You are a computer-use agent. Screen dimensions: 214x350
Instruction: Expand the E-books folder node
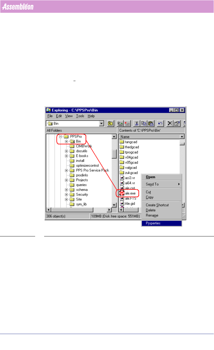66,156
